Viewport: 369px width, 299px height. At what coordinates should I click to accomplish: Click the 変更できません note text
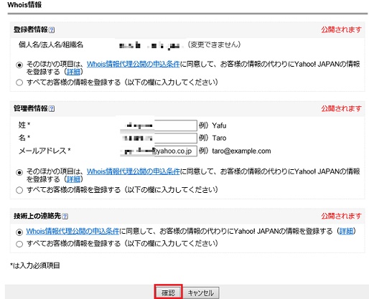[x=214, y=44]
